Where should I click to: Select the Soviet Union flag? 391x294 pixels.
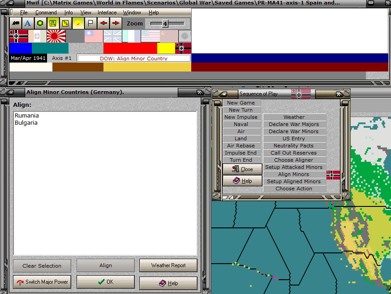(x=169, y=36)
